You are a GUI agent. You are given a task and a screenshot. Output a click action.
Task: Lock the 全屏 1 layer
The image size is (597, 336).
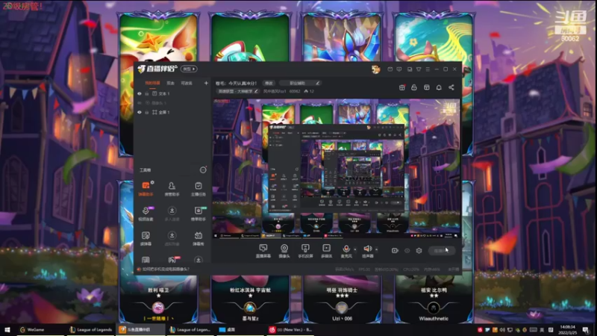click(x=146, y=113)
